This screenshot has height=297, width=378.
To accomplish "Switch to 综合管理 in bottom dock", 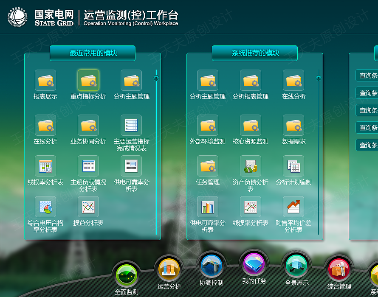I will coord(339,269).
